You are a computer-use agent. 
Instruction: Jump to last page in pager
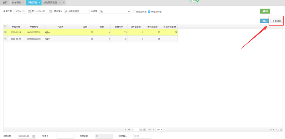tap(153, 129)
